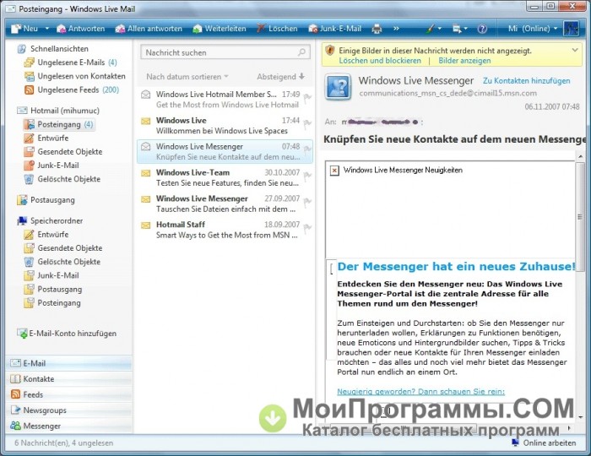Open Hotmail Gelöschte Objekte folder
591x456 pixels.
(x=62, y=179)
